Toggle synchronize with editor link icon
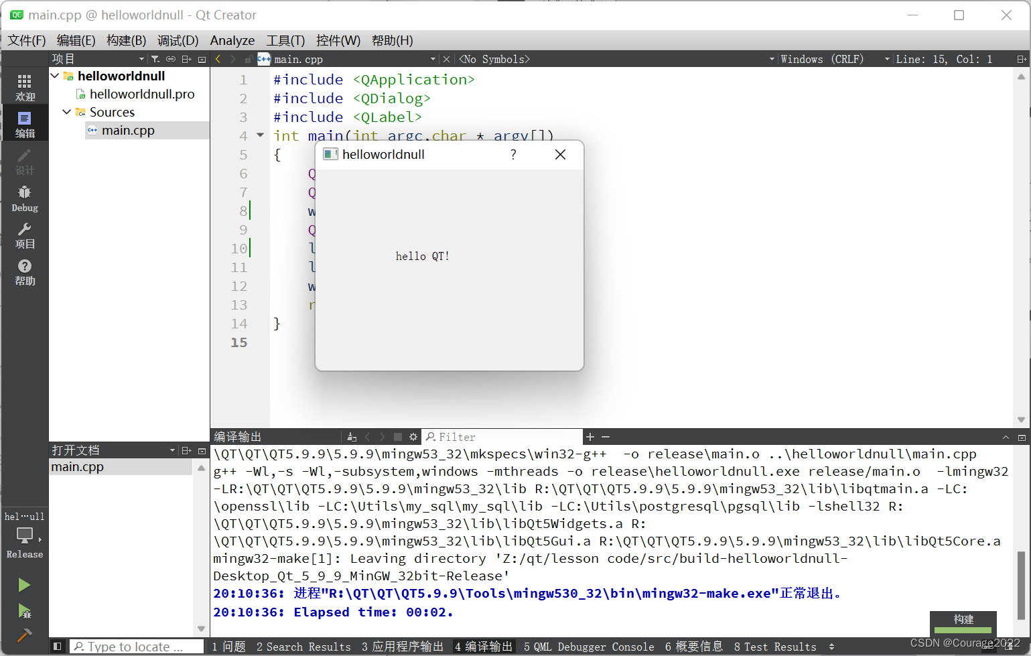Screen dimensions: 1031x656 tap(171, 59)
